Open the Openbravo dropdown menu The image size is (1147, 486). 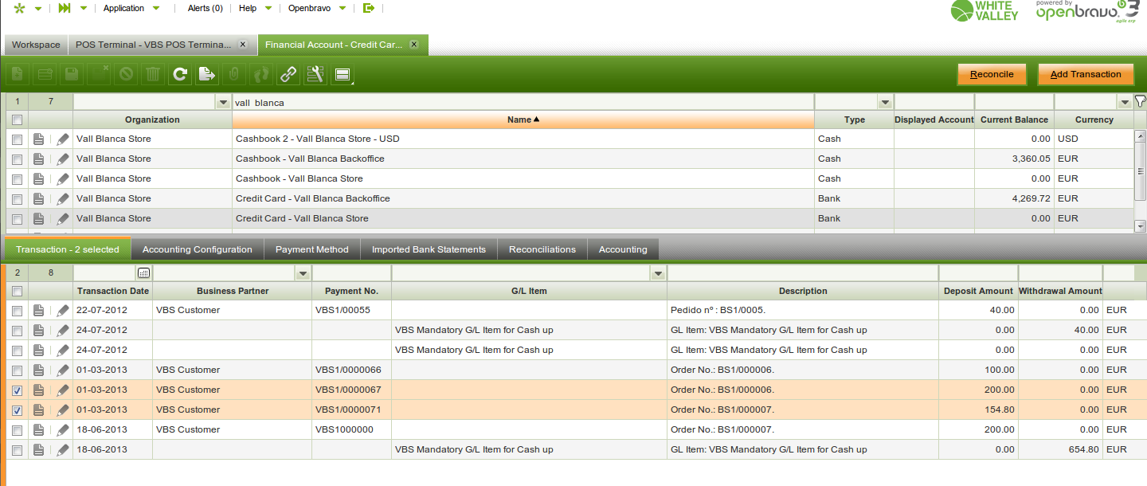[x=318, y=8]
